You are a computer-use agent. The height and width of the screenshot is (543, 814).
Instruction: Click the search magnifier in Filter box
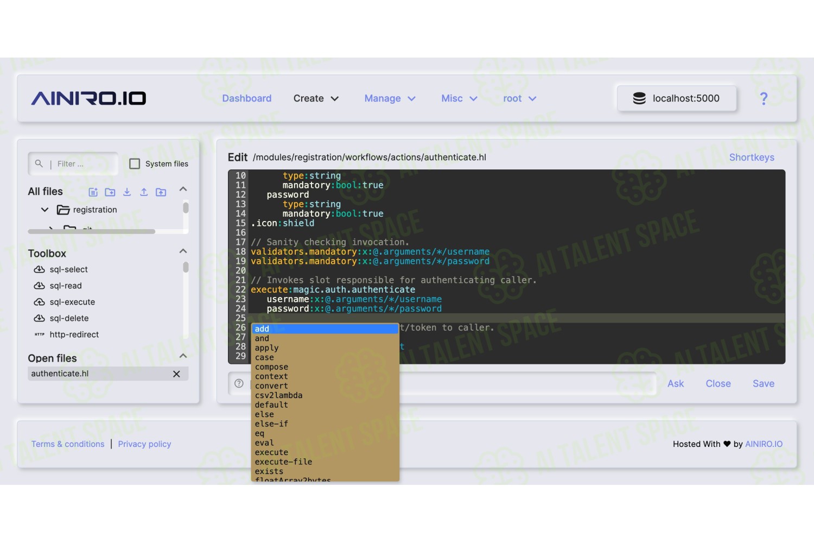39,163
